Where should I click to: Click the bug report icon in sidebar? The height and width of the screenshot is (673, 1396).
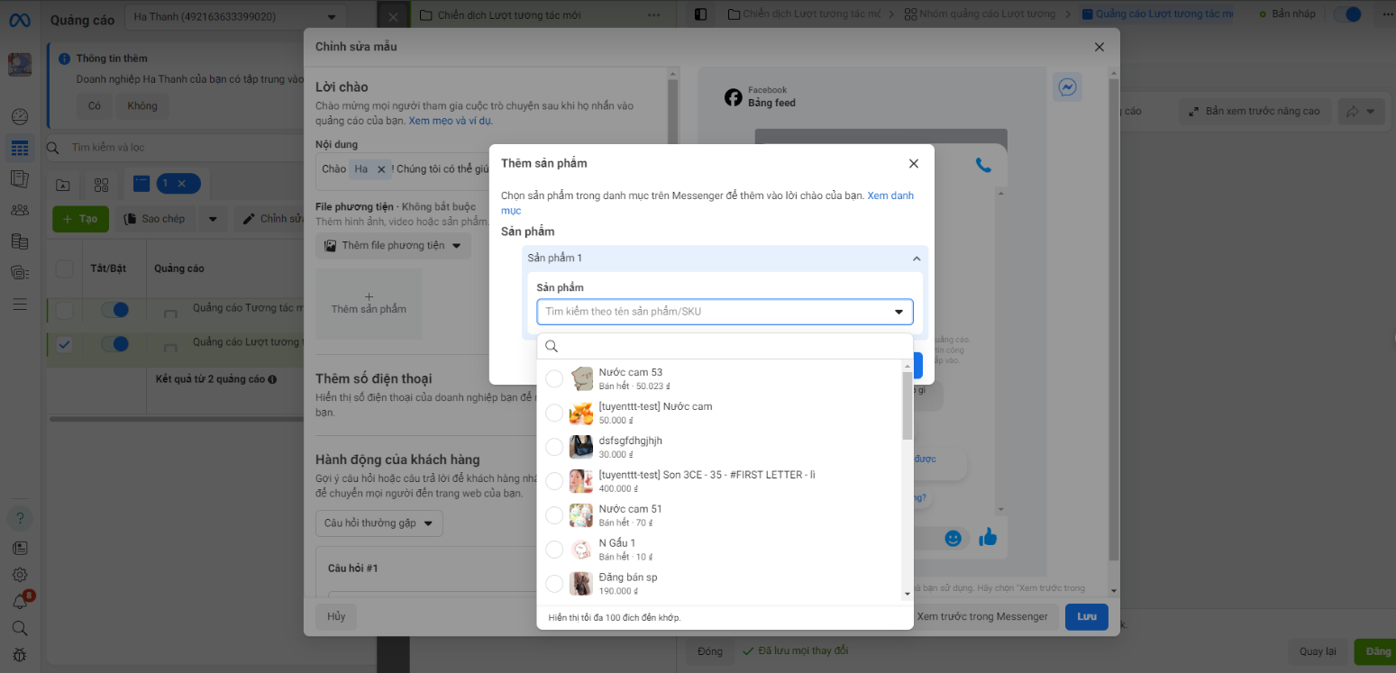pyautogui.click(x=20, y=655)
